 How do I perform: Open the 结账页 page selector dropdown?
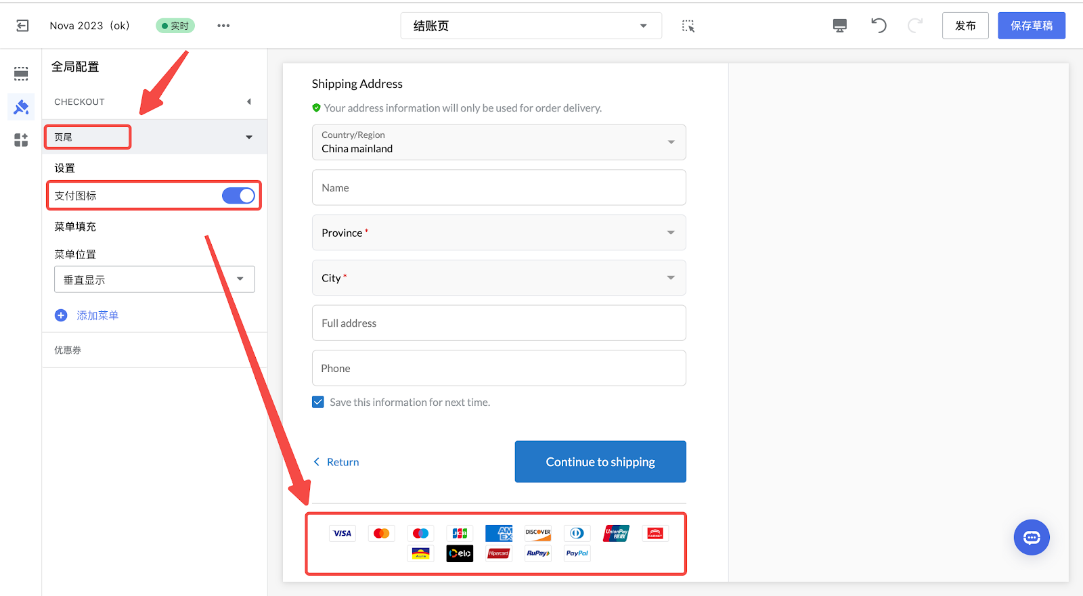coord(531,26)
